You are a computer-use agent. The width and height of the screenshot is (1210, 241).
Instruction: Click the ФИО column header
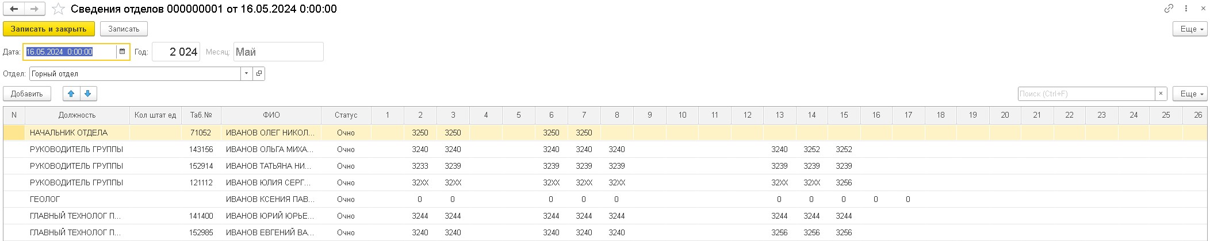271,115
